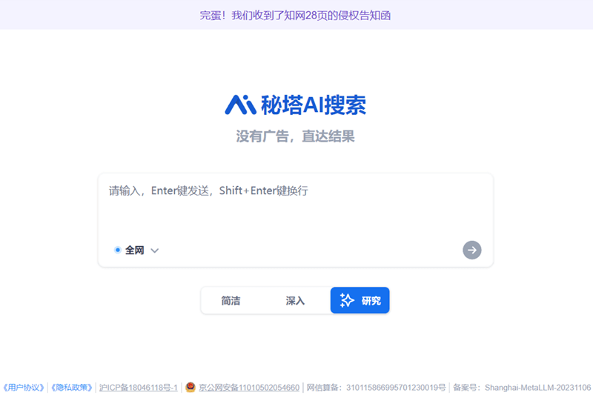Screen dimensions: 593x404
Task: Click the send arrow button
Action: (x=471, y=250)
